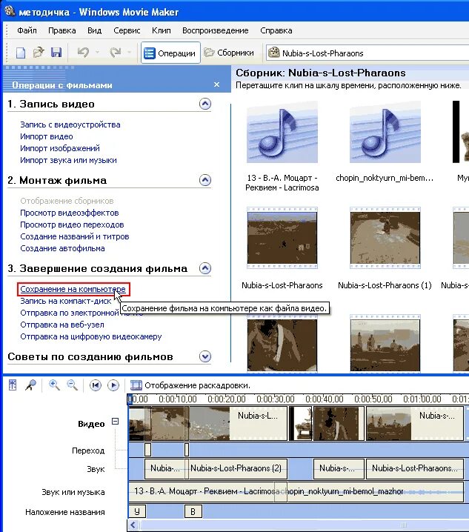Select the Nubia-s-Lost-Pharaons video clip thumbnail
This screenshot has width=469, height=532.
(x=282, y=238)
